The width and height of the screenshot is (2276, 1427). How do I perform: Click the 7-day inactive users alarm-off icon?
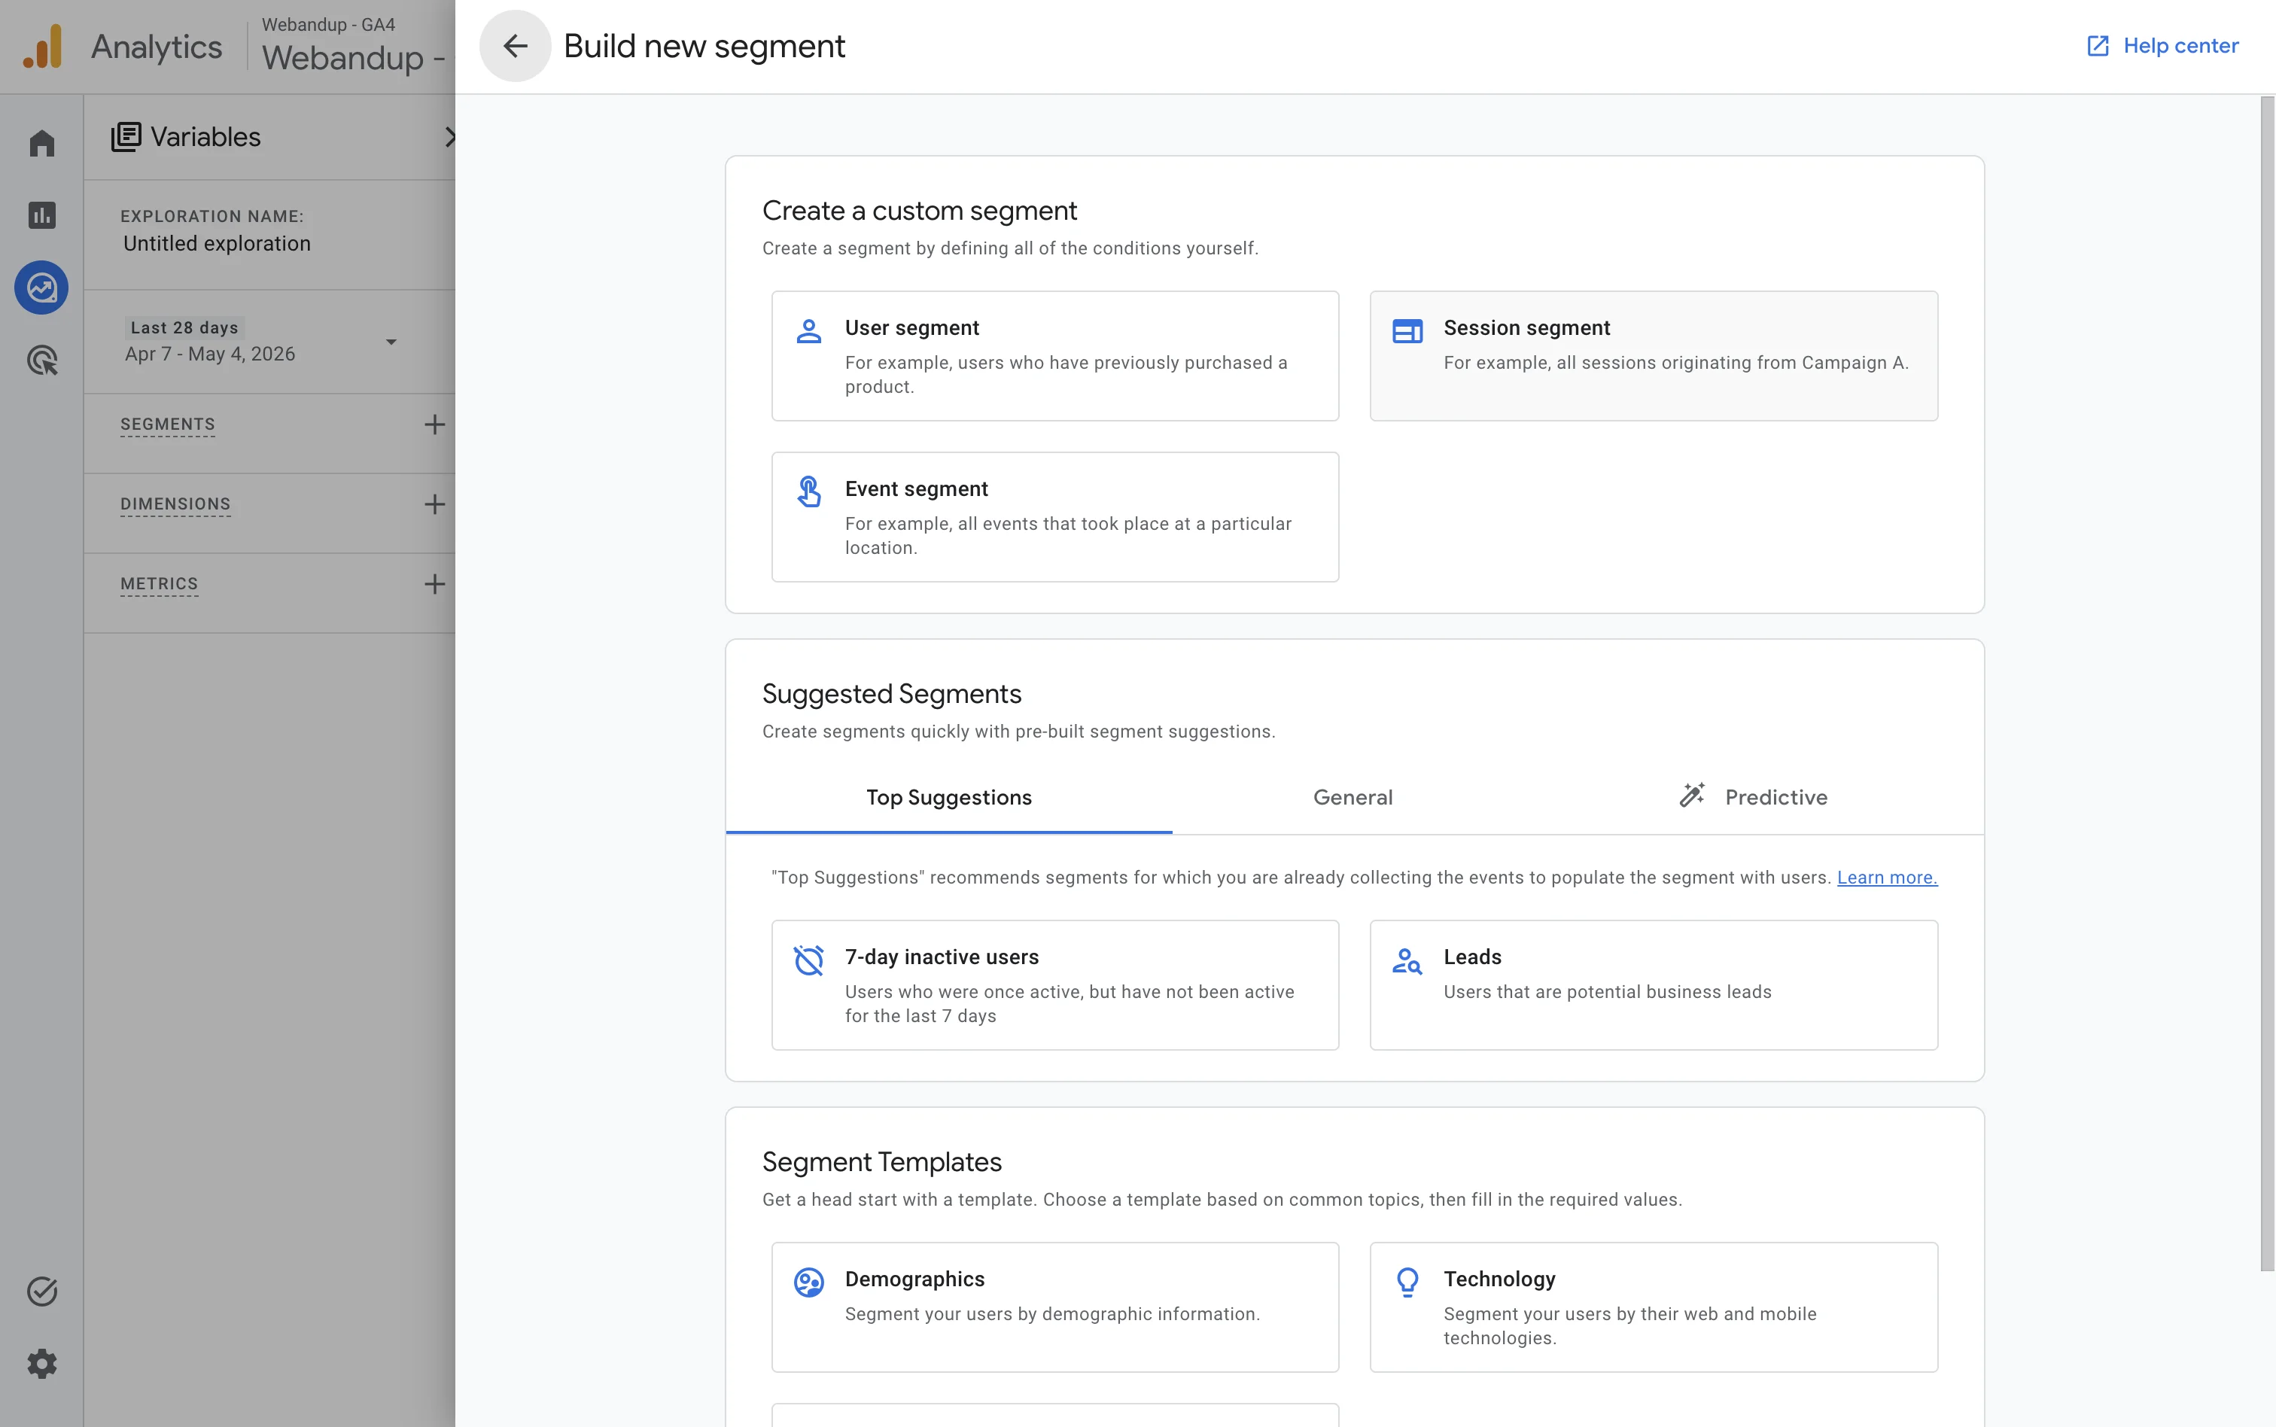pyautogui.click(x=808, y=961)
